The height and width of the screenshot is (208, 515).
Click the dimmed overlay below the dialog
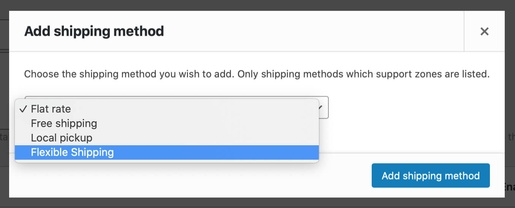(x=257, y=203)
